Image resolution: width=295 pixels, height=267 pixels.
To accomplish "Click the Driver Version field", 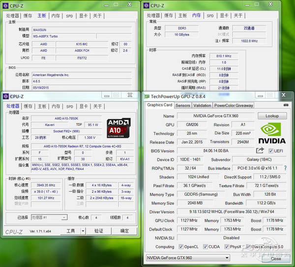I will pyautogui.click(x=232, y=211).
